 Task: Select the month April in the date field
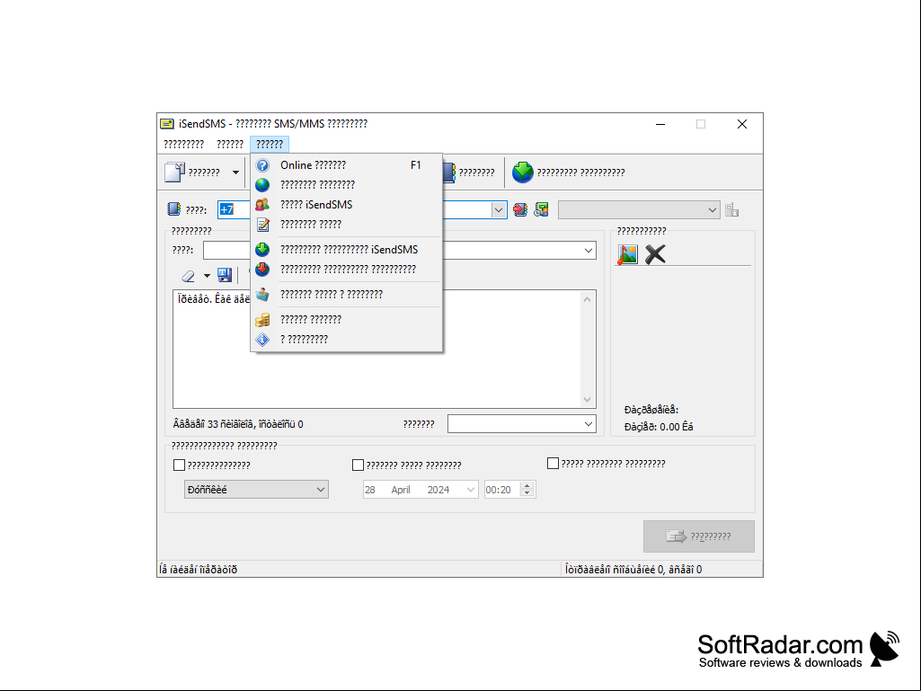(401, 490)
